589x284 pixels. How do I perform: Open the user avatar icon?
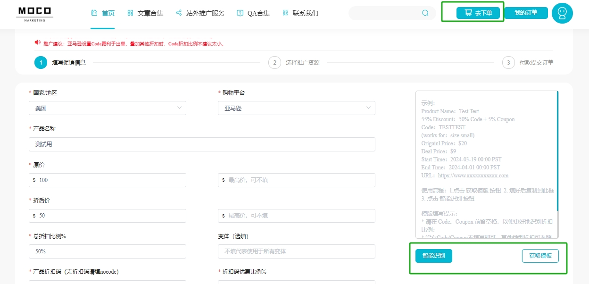[562, 13]
